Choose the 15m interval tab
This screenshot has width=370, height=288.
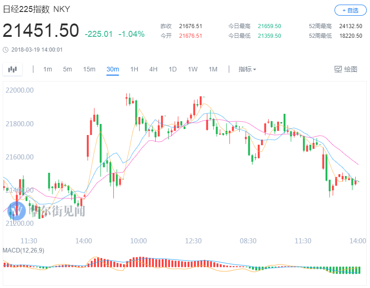click(89, 69)
